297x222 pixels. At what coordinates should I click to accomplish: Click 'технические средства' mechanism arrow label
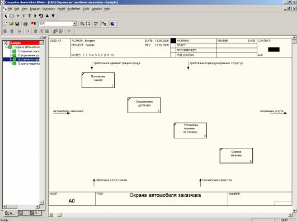217,180
